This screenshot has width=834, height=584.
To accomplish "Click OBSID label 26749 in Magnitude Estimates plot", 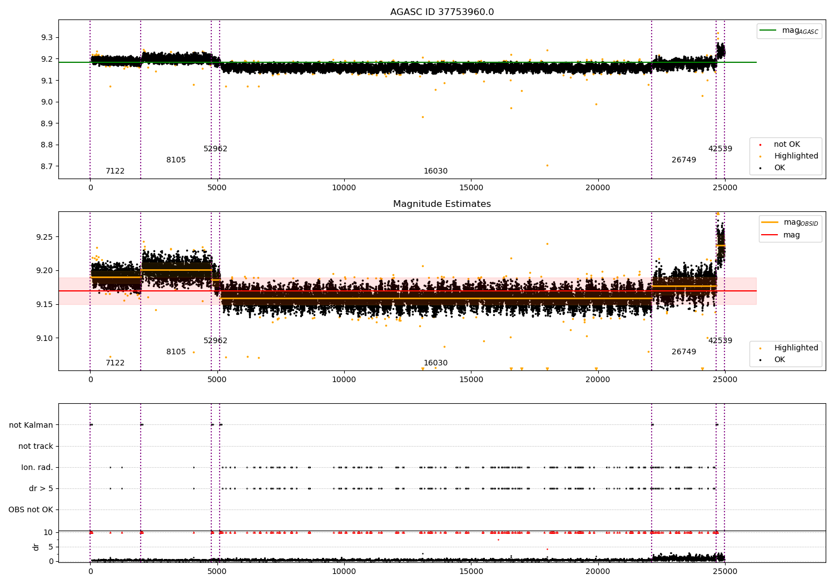I will [684, 352].
